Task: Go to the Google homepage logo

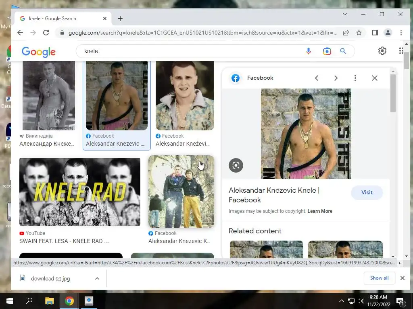Action: (x=38, y=52)
